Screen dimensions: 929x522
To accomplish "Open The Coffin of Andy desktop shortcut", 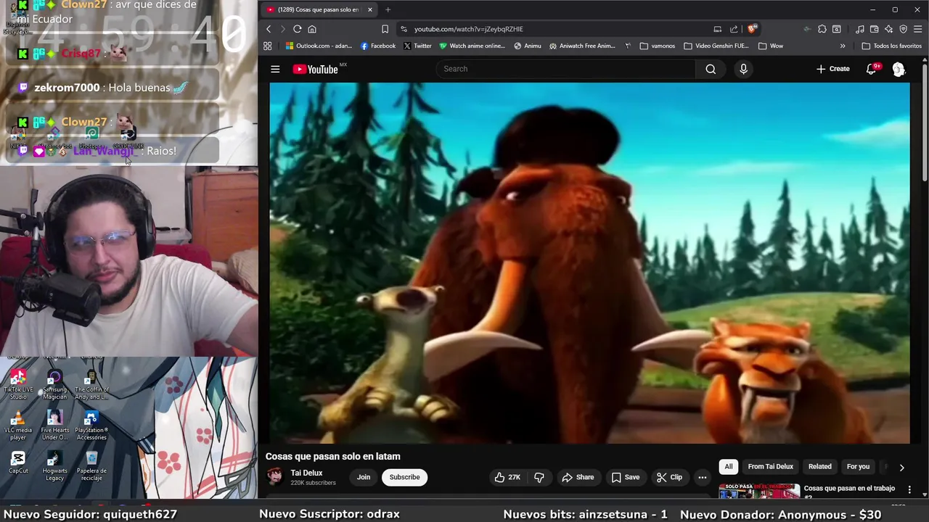I will tap(91, 384).
